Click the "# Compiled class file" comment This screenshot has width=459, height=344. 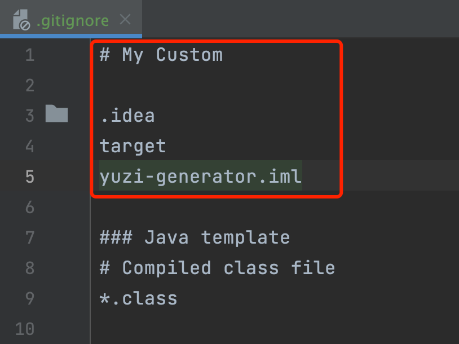[x=217, y=268]
